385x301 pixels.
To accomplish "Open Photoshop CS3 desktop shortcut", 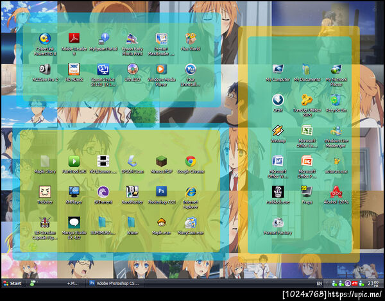I will [x=161, y=192].
